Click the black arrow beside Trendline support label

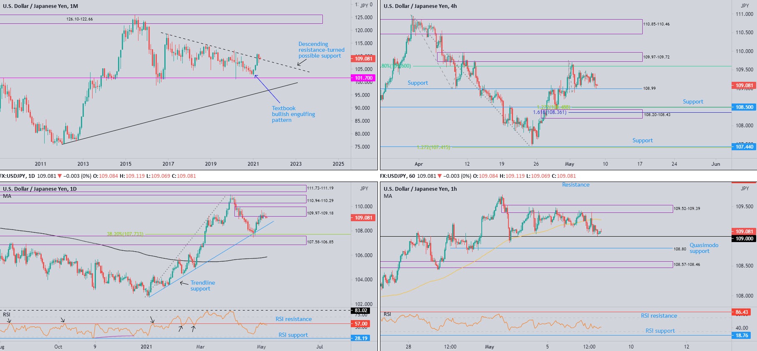[184, 283]
